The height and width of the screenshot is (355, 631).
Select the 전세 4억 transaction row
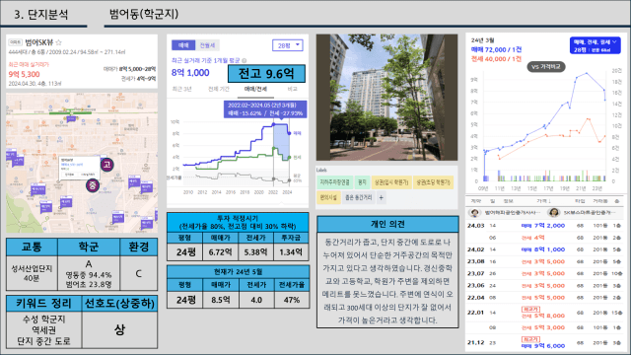pyautogui.click(x=545, y=238)
